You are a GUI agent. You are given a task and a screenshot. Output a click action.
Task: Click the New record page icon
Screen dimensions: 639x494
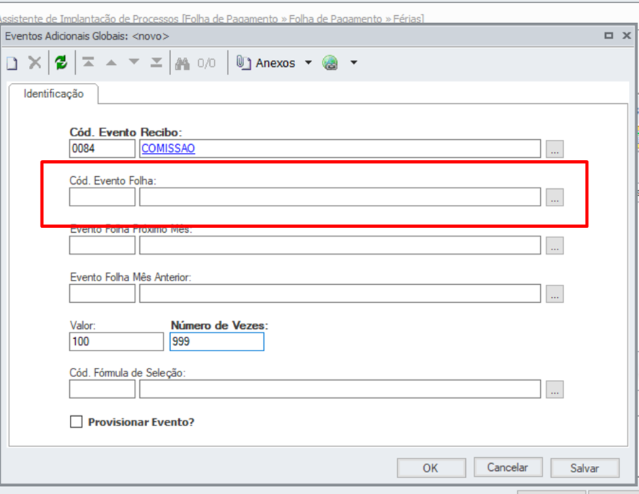[x=12, y=63]
